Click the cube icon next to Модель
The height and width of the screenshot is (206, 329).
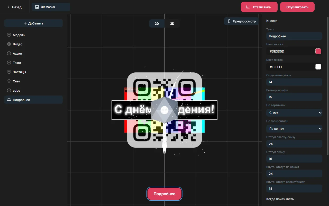pyautogui.click(x=9, y=35)
